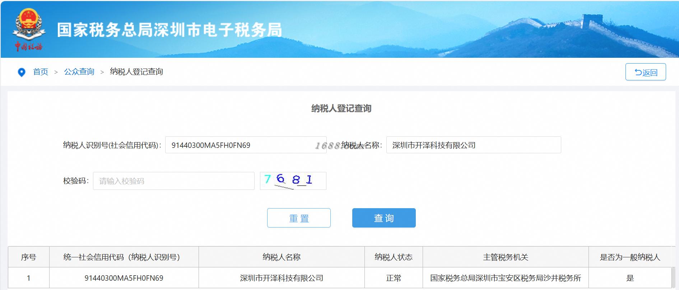Click the 正常 status cell
Viewport: 679px width, 290px height.
[x=394, y=278]
